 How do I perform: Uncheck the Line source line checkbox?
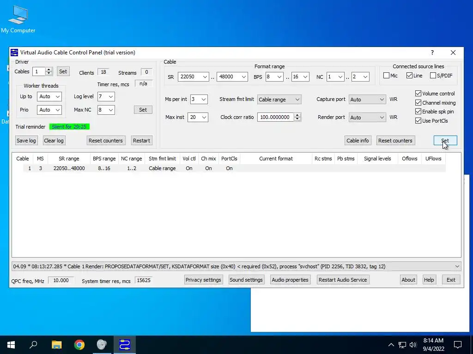click(409, 76)
